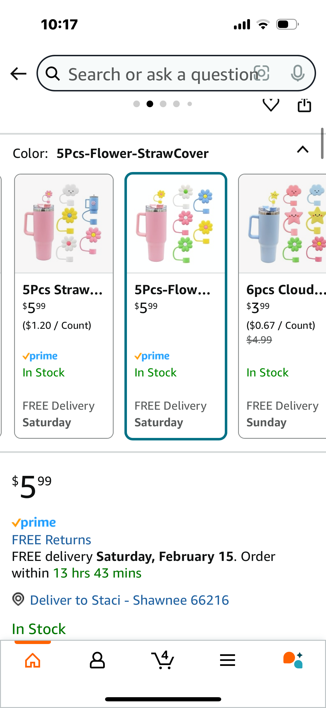Tap the prime logo near price
The width and height of the screenshot is (326, 708).
click(34, 523)
